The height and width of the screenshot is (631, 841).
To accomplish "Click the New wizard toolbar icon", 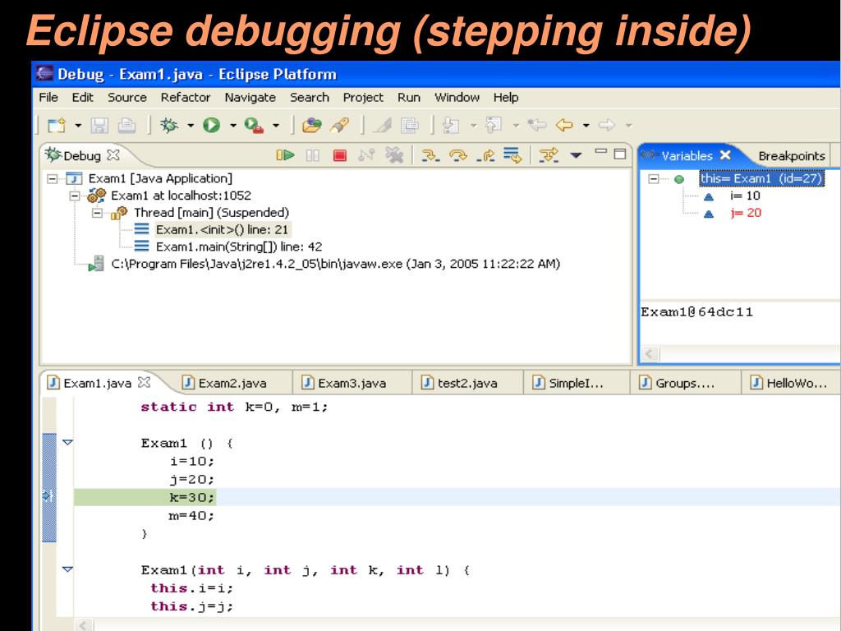I will click(x=57, y=126).
